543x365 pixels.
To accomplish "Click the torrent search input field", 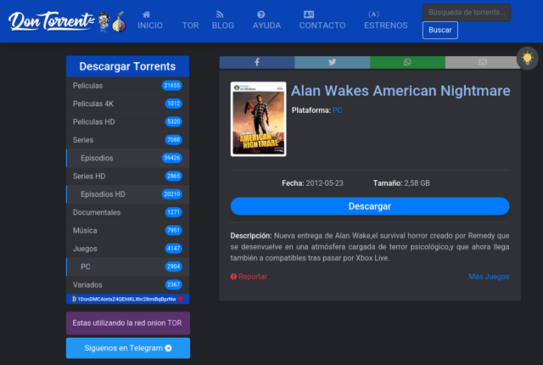I will tap(467, 13).
